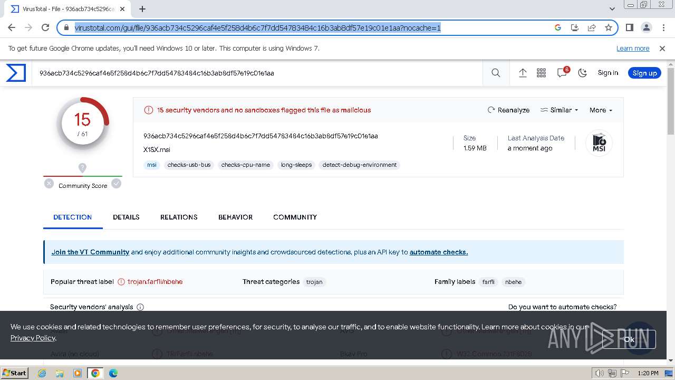Reload the page with the refresh icon
Viewport: 675px width, 380px height.
pyautogui.click(x=45, y=28)
